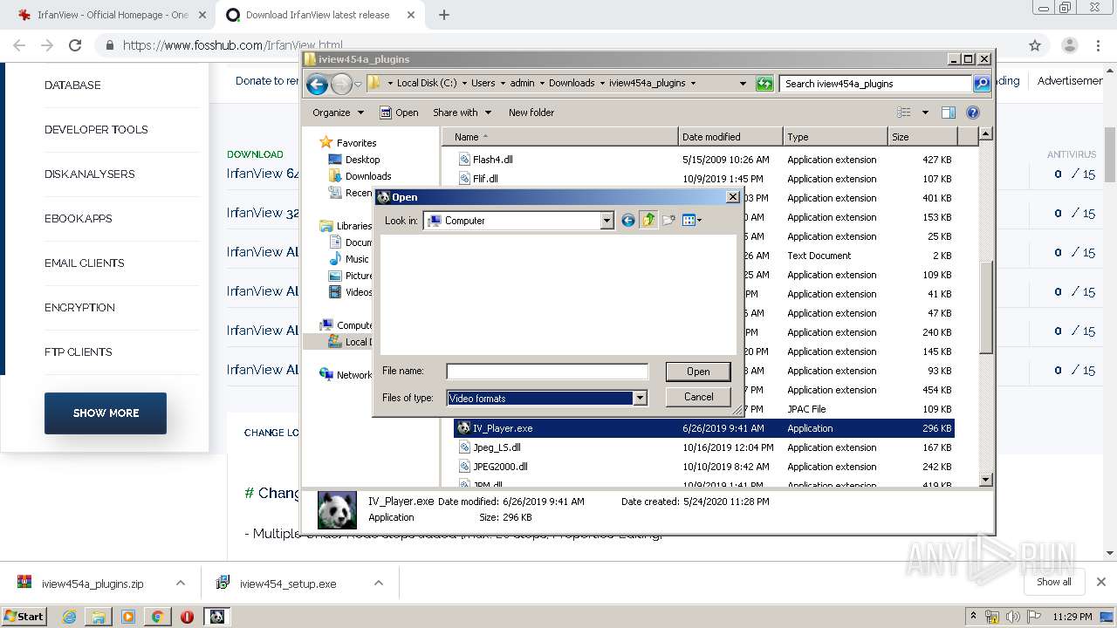The image size is (1117, 628).
Task: Click the Open button in Open dialog
Action: [698, 372]
